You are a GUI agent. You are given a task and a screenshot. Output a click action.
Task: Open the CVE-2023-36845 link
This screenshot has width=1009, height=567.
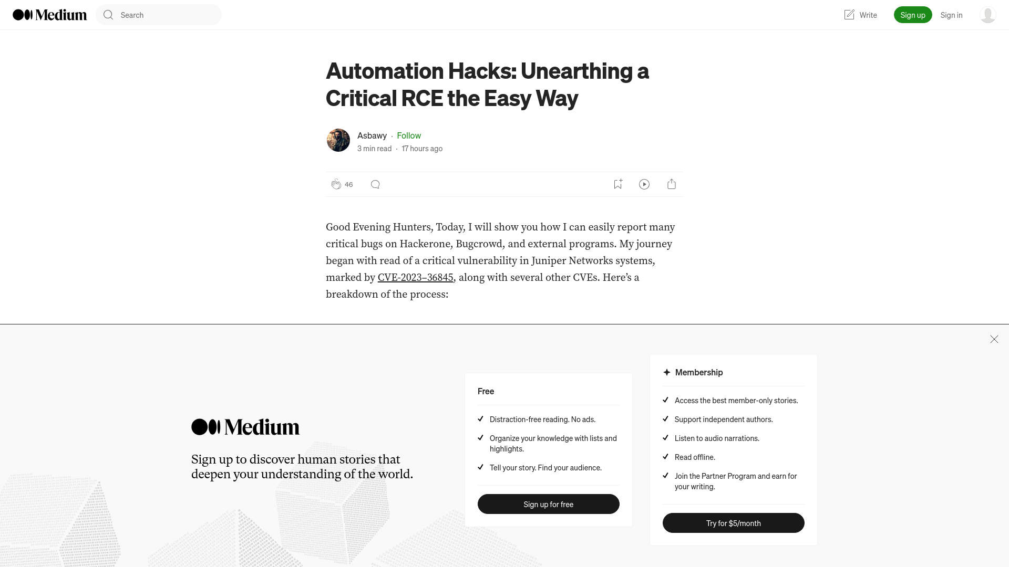(x=415, y=278)
